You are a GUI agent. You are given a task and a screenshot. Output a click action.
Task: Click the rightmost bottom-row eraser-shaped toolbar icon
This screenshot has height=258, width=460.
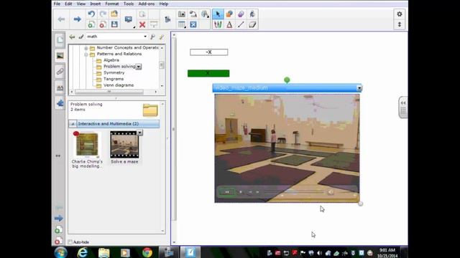[252, 24]
